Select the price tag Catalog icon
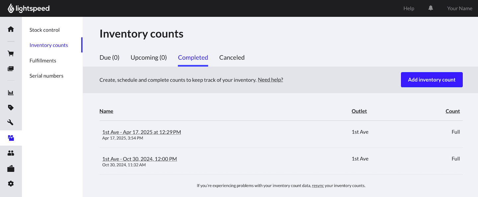478x197 pixels. coord(11,108)
